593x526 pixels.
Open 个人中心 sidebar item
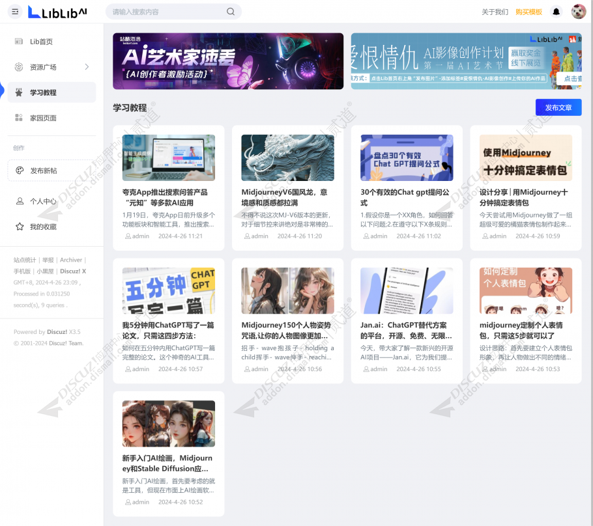pyautogui.click(x=52, y=201)
